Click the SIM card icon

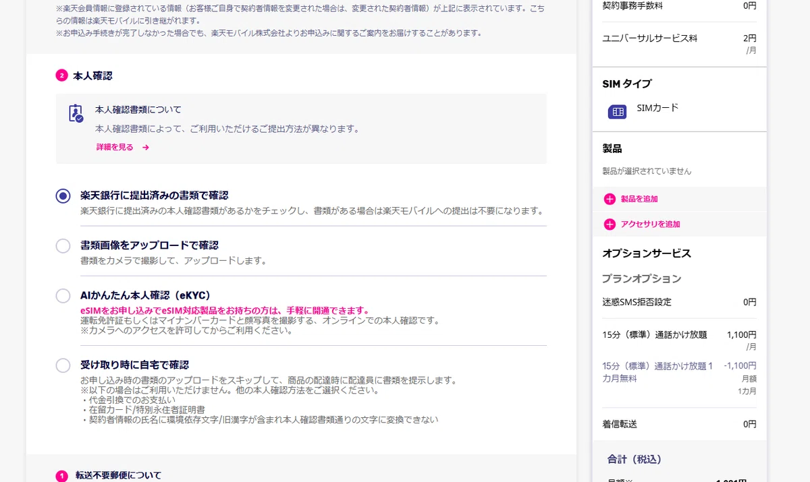pos(617,112)
